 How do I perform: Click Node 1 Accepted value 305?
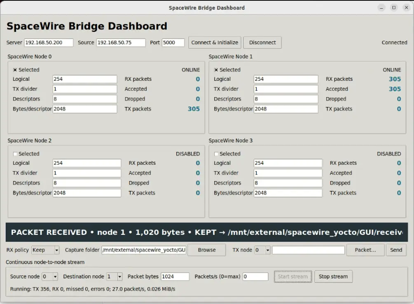click(x=395, y=89)
